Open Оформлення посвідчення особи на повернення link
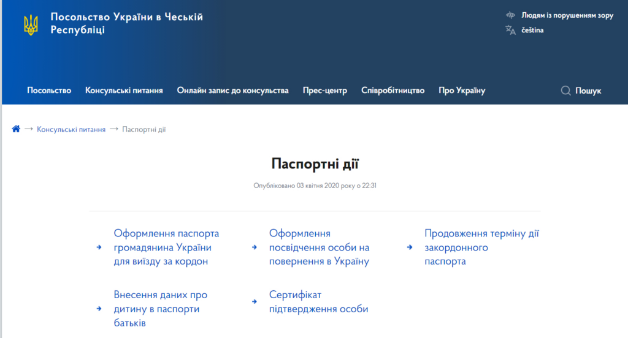 pos(319,247)
